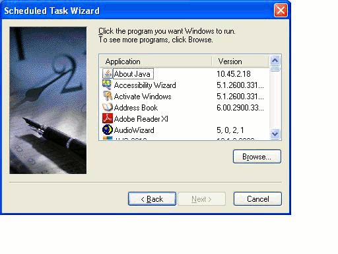Pick Activate Windows from the list
338x254 pixels.
pos(143,97)
